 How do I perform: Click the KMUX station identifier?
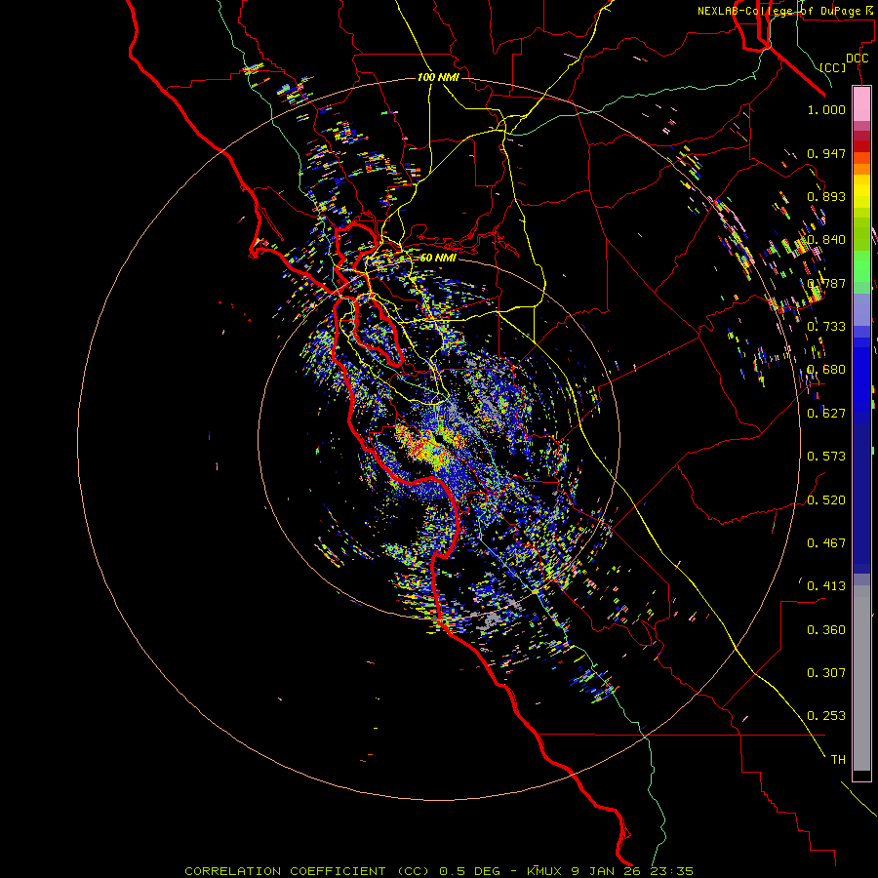click(x=546, y=871)
